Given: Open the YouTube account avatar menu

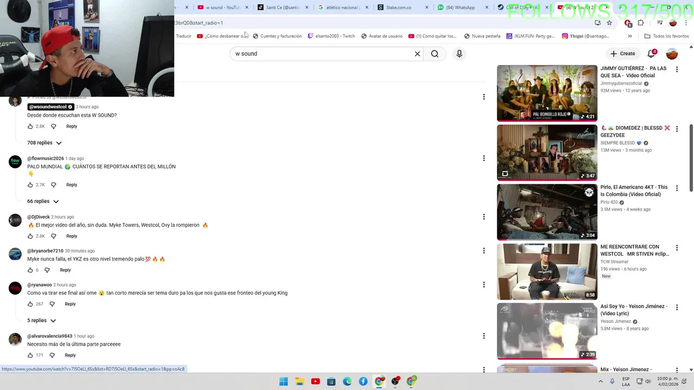Looking at the screenshot, I should click(672, 54).
